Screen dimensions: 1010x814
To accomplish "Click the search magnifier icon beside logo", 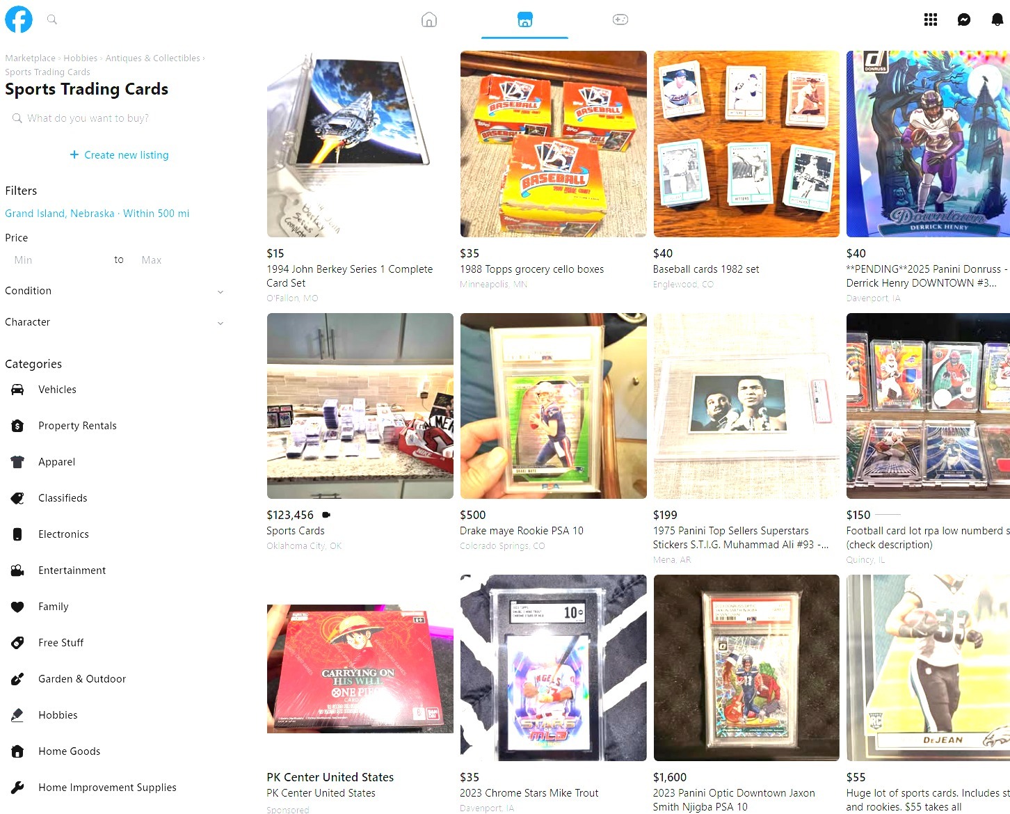I will (52, 19).
